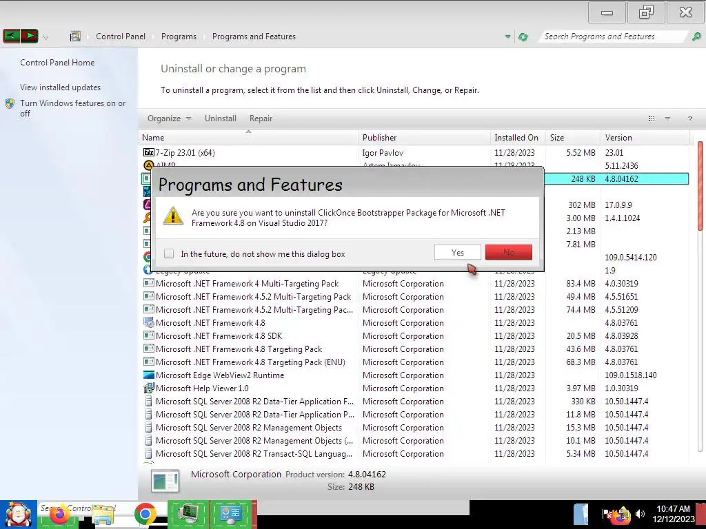
Task: Select Microsoft .NET Framework 4 Multi-Targeting Pack
Action: point(414,283)
